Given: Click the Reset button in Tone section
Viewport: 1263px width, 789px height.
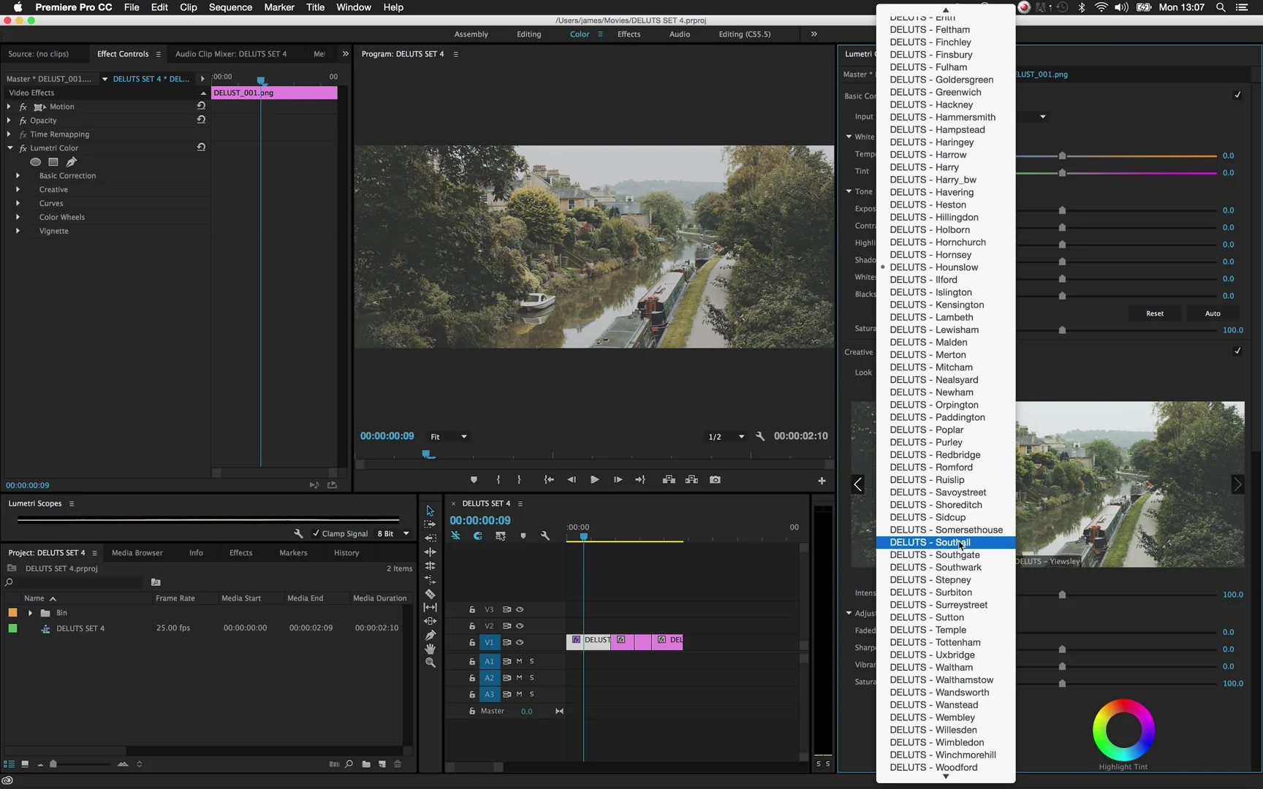Looking at the screenshot, I should pos(1155,313).
